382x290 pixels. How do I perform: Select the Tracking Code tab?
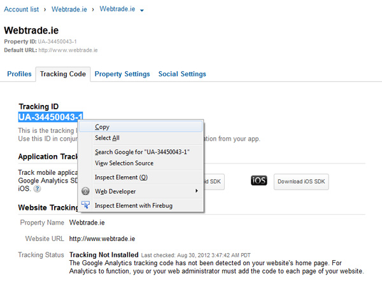(x=63, y=74)
